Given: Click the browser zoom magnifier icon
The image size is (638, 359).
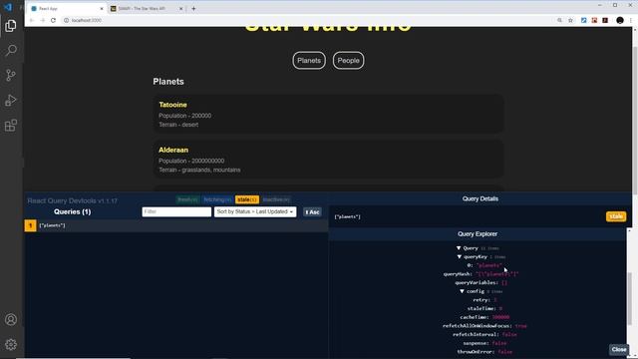Looking at the screenshot, I should (x=560, y=20).
